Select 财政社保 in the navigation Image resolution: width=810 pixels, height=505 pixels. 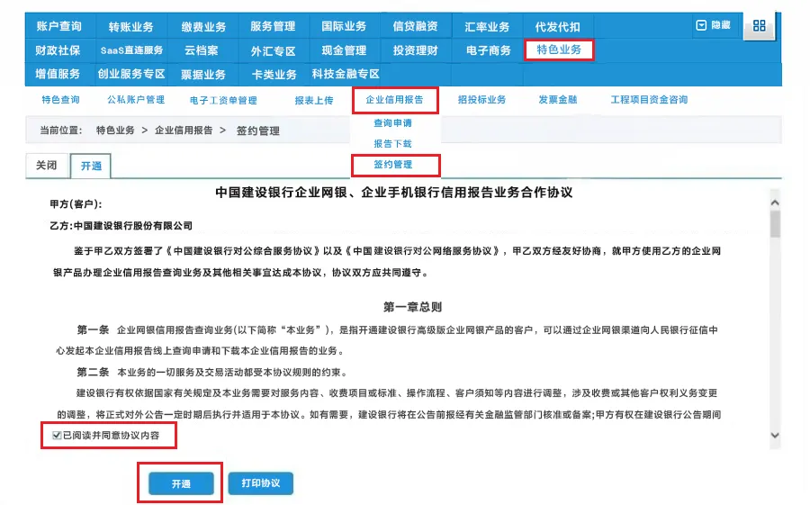(x=58, y=50)
